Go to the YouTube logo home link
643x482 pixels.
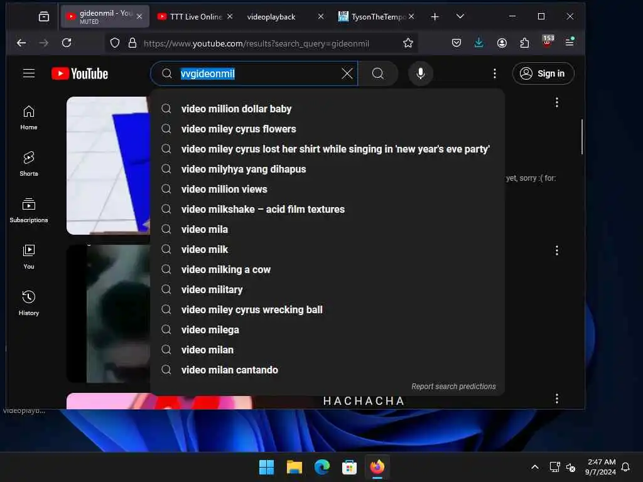80,74
